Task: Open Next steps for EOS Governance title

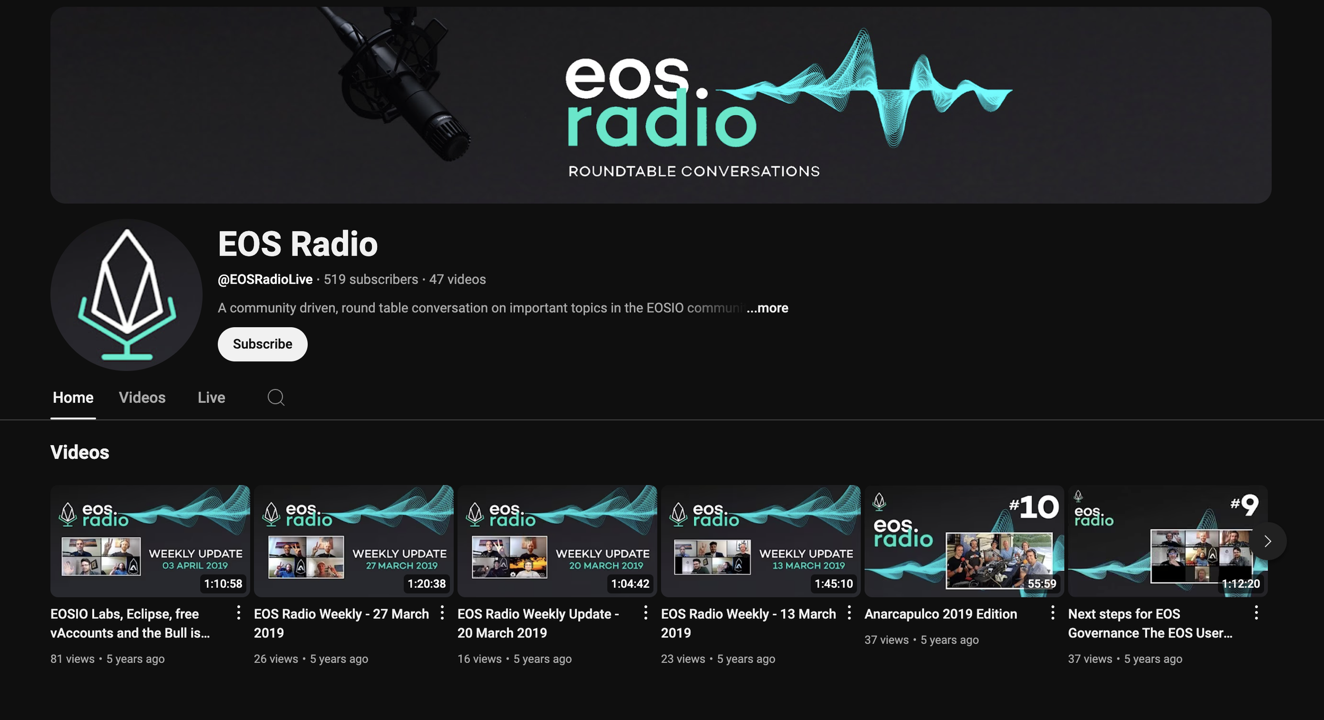Action: click(x=1150, y=624)
